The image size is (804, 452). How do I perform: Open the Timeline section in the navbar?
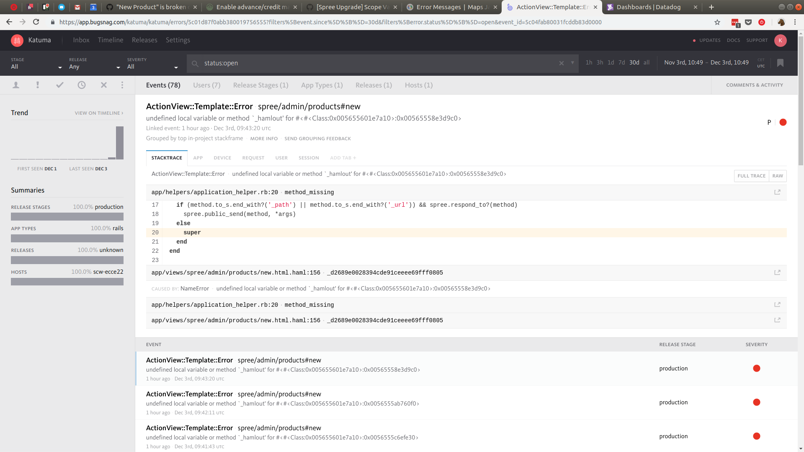pyautogui.click(x=110, y=40)
